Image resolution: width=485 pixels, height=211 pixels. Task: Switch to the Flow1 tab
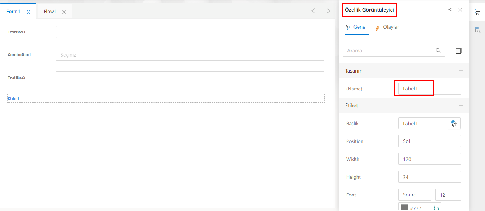click(x=50, y=12)
